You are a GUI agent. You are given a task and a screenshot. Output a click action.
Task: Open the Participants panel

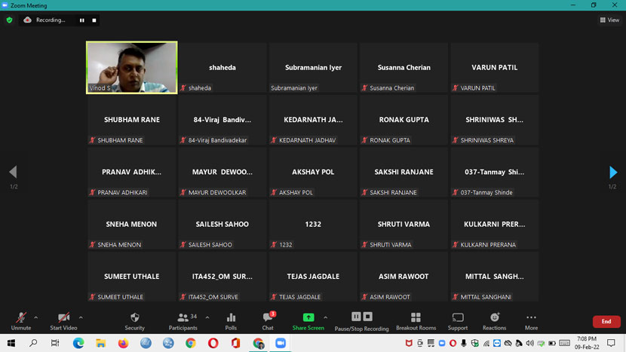pos(183,320)
